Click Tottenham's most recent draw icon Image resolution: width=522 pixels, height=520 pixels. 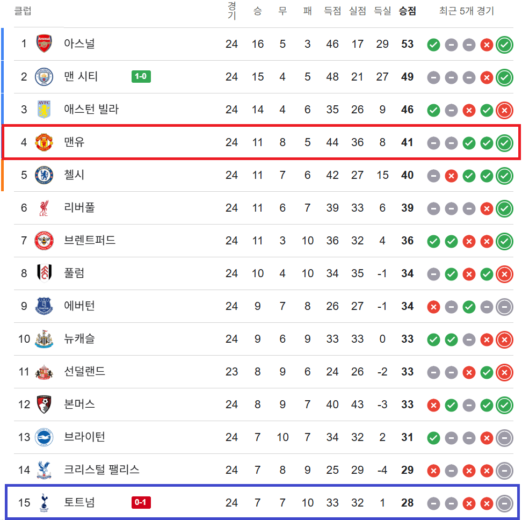click(x=504, y=504)
